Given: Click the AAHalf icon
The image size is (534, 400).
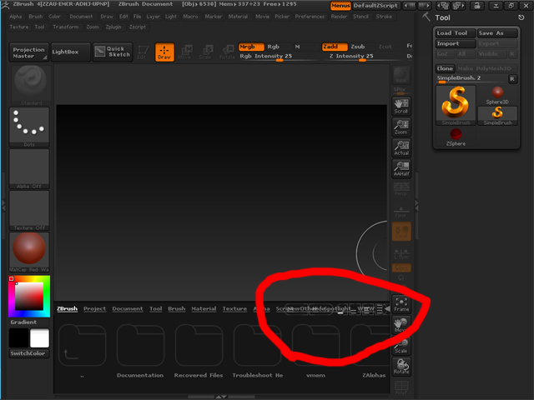Looking at the screenshot, I should [401, 168].
